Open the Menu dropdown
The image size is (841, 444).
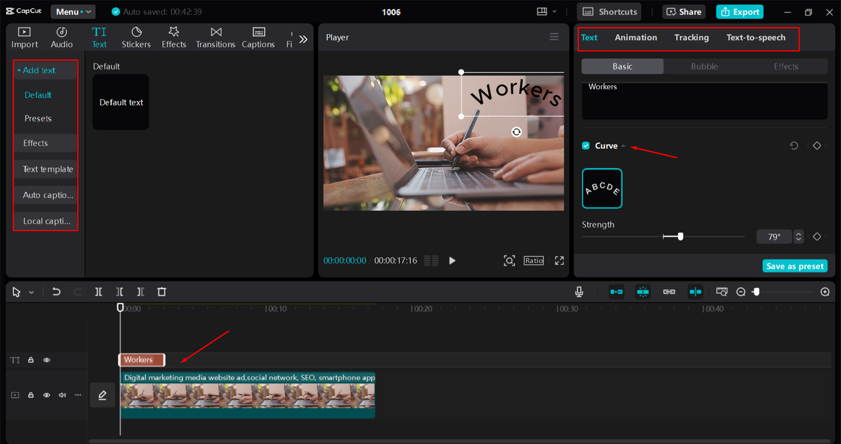pyautogui.click(x=72, y=12)
